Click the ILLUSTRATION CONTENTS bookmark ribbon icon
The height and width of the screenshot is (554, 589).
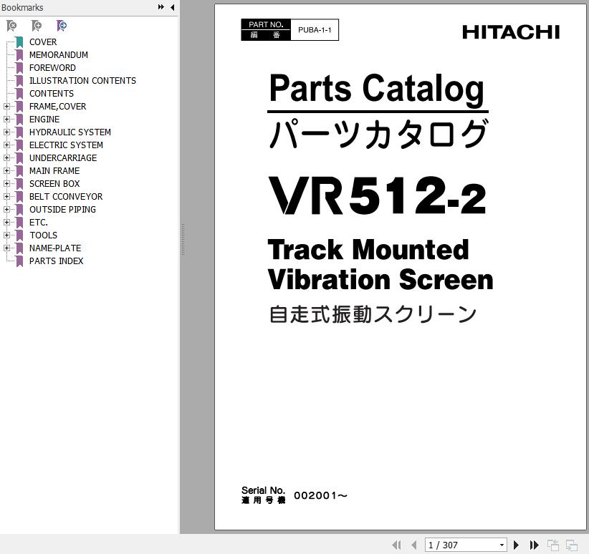coord(19,81)
